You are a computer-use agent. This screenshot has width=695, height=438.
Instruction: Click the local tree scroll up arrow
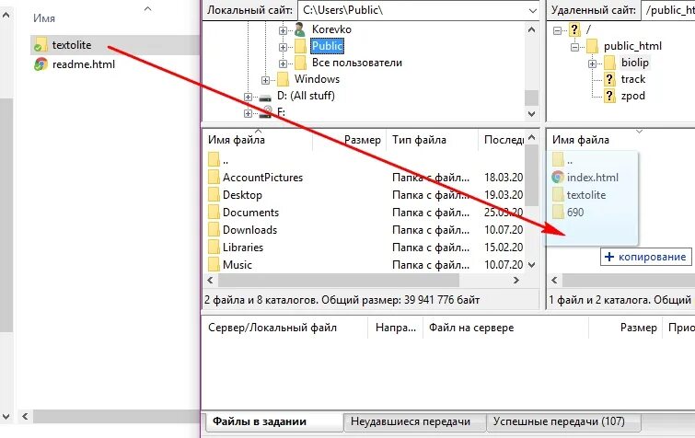[x=531, y=30]
